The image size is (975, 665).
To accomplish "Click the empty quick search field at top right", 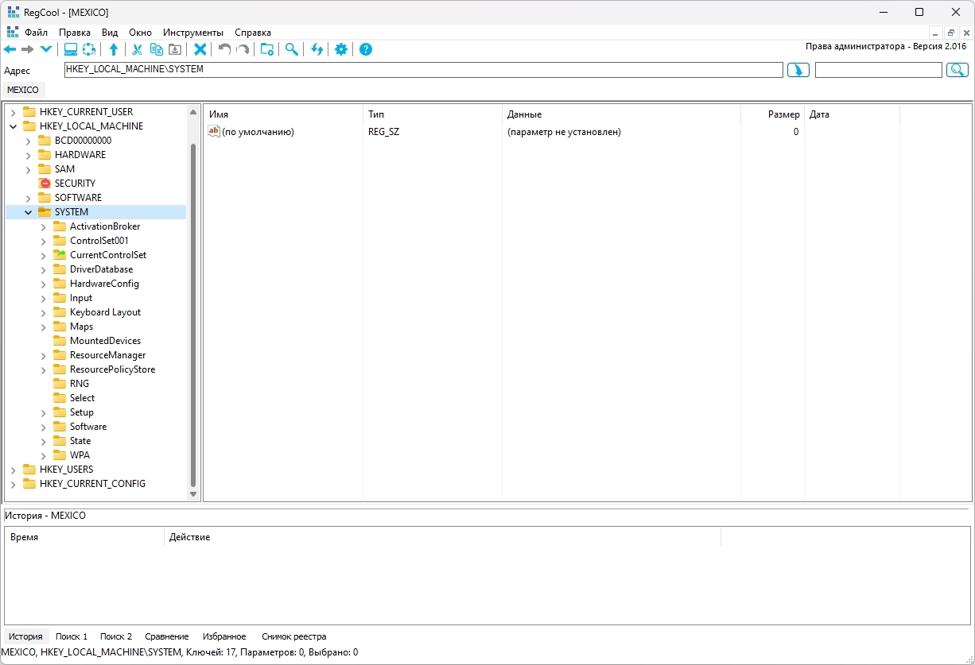I will tap(879, 70).
